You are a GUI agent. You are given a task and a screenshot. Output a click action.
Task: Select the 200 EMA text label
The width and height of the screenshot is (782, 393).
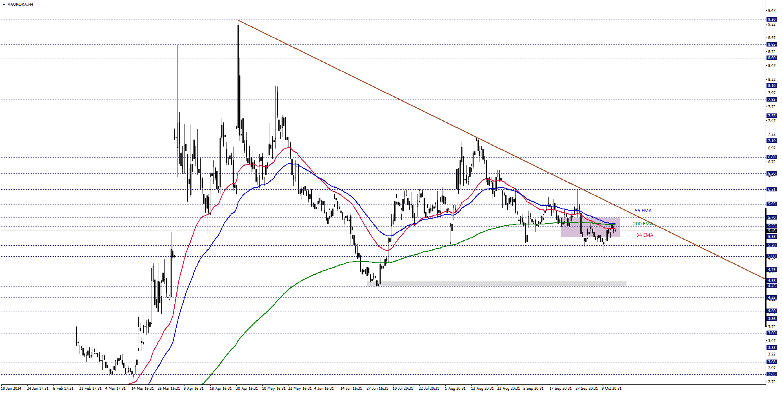643,224
